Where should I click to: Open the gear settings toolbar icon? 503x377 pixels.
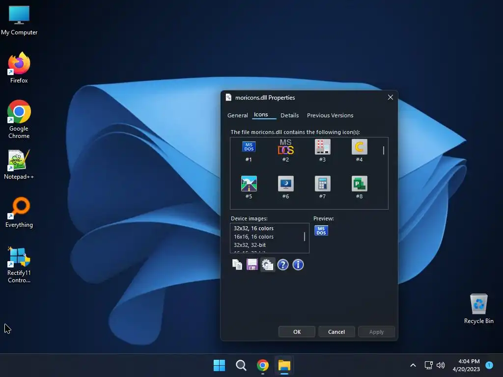tap(268, 265)
